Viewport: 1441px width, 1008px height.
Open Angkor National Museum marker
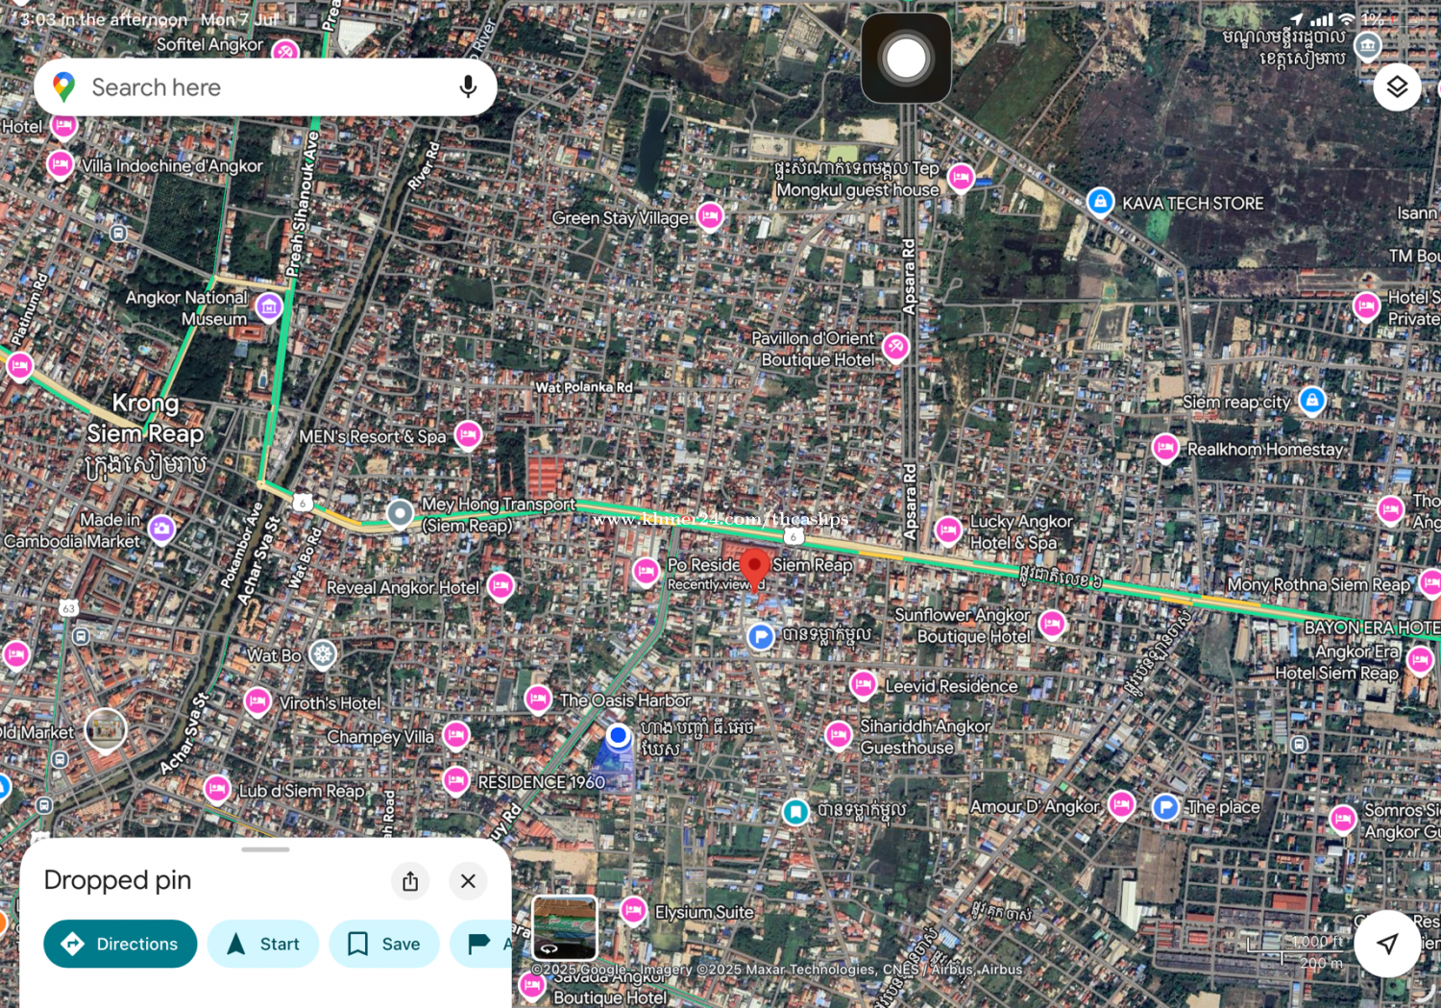269,307
